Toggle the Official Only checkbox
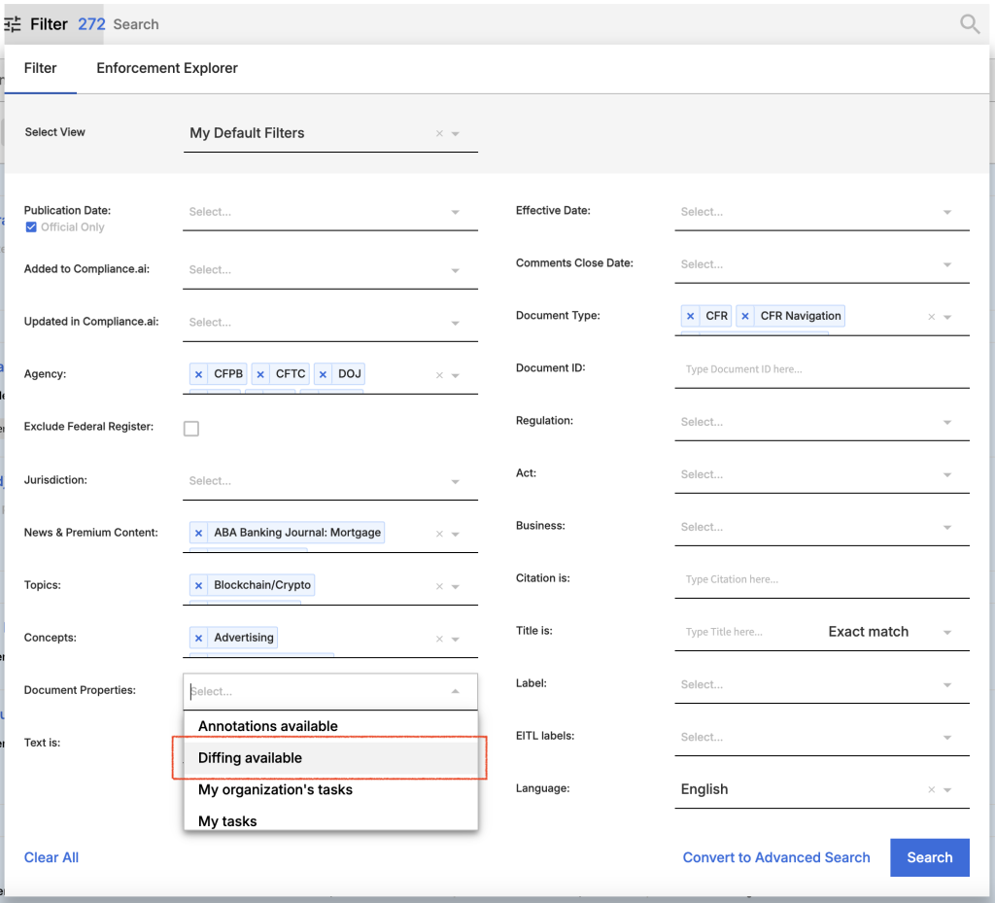This screenshot has width=995, height=903. pyautogui.click(x=31, y=227)
